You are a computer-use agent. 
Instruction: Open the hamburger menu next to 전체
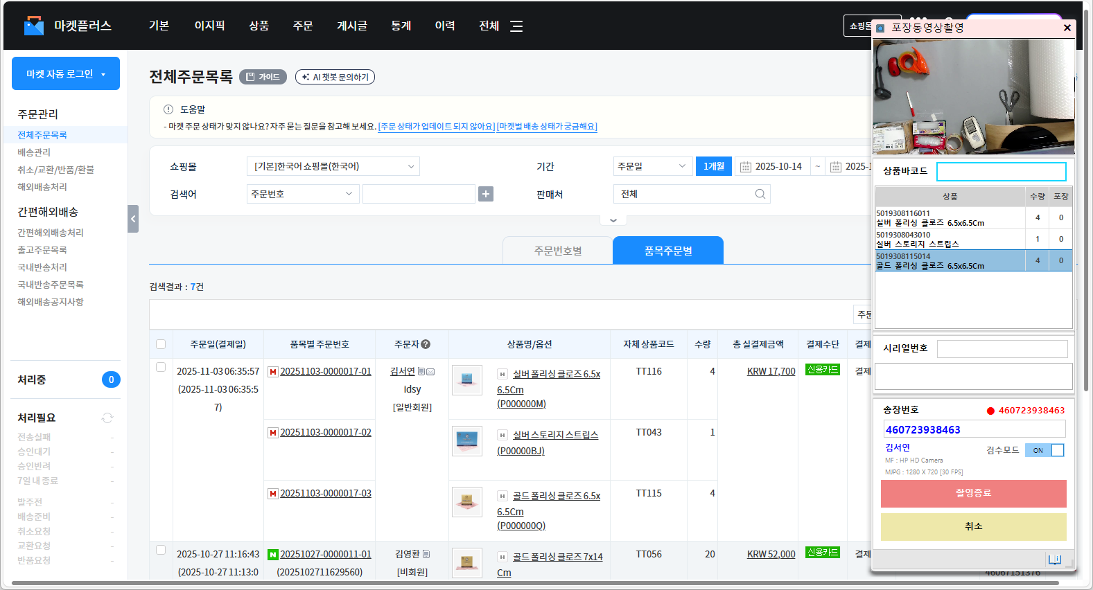click(516, 26)
